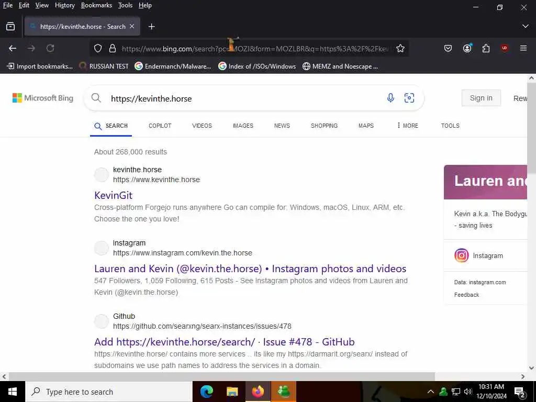Image resolution: width=536 pixels, height=402 pixels.
Task: Show hidden system tray icons
Action: click(431, 392)
